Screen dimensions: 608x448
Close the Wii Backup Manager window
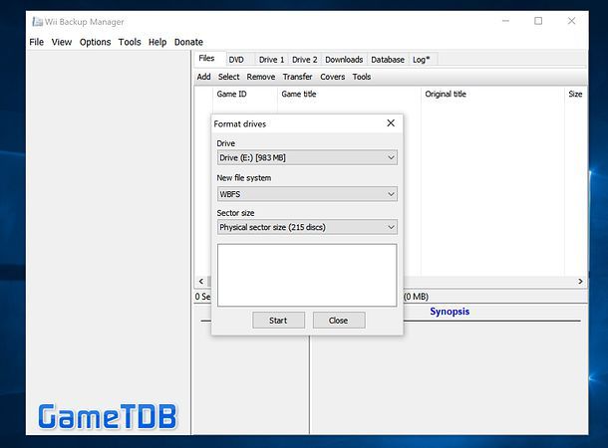click(571, 21)
